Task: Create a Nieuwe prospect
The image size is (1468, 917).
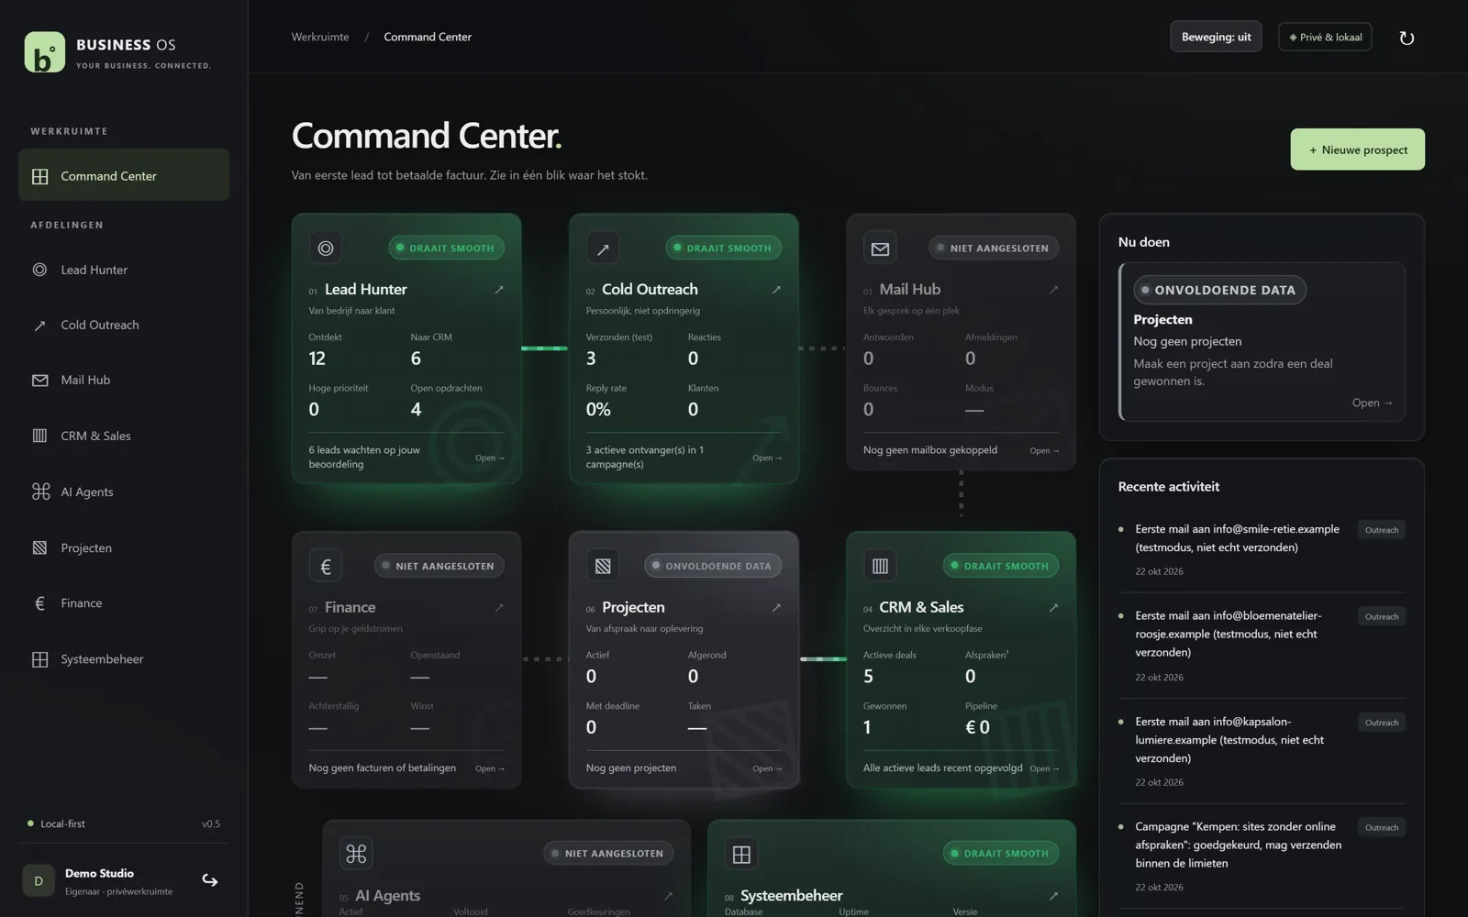Action: [x=1357, y=149]
